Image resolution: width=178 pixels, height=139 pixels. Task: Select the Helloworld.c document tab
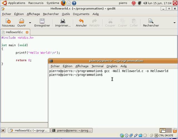[14, 32]
